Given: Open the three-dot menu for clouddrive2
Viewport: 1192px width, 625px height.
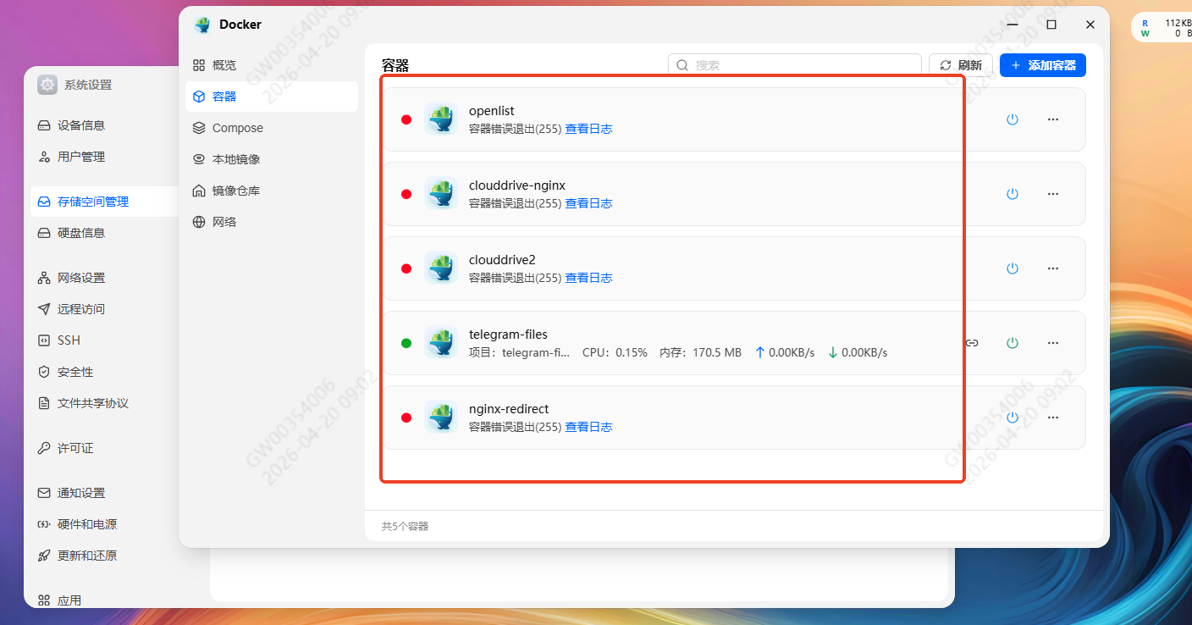Looking at the screenshot, I should pyautogui.click(x=1053, y=268).
